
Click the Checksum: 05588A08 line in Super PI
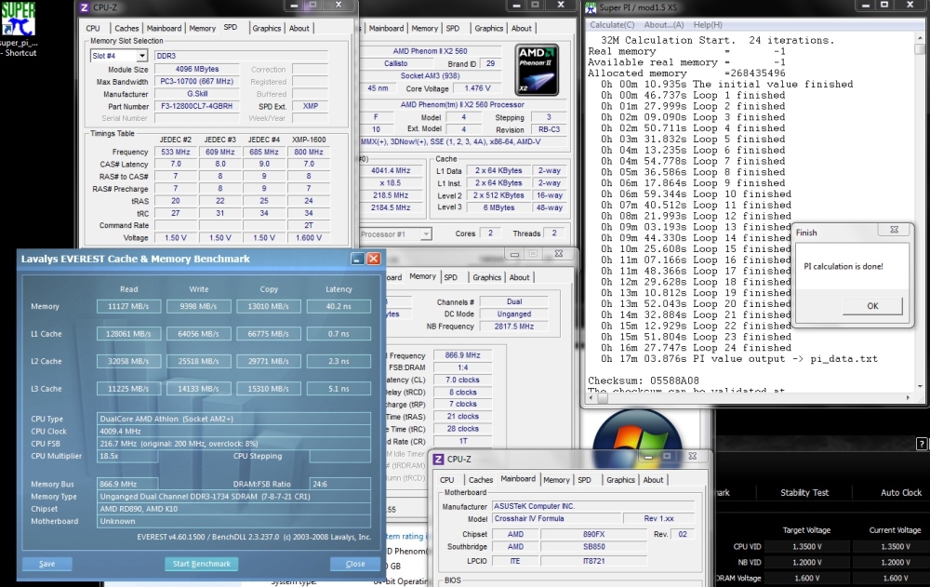pyautogui.click(x=644, y=380)
